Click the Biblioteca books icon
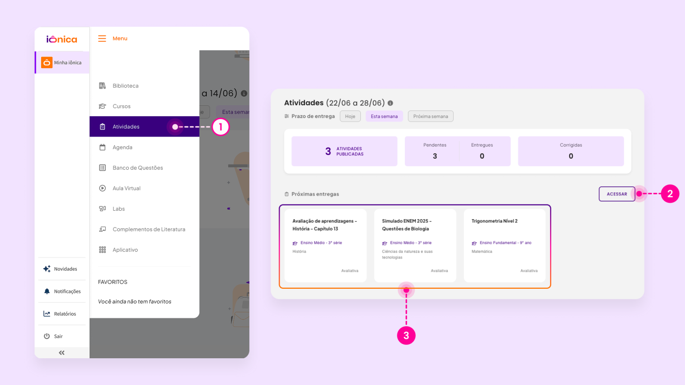 tap(103, 86)
